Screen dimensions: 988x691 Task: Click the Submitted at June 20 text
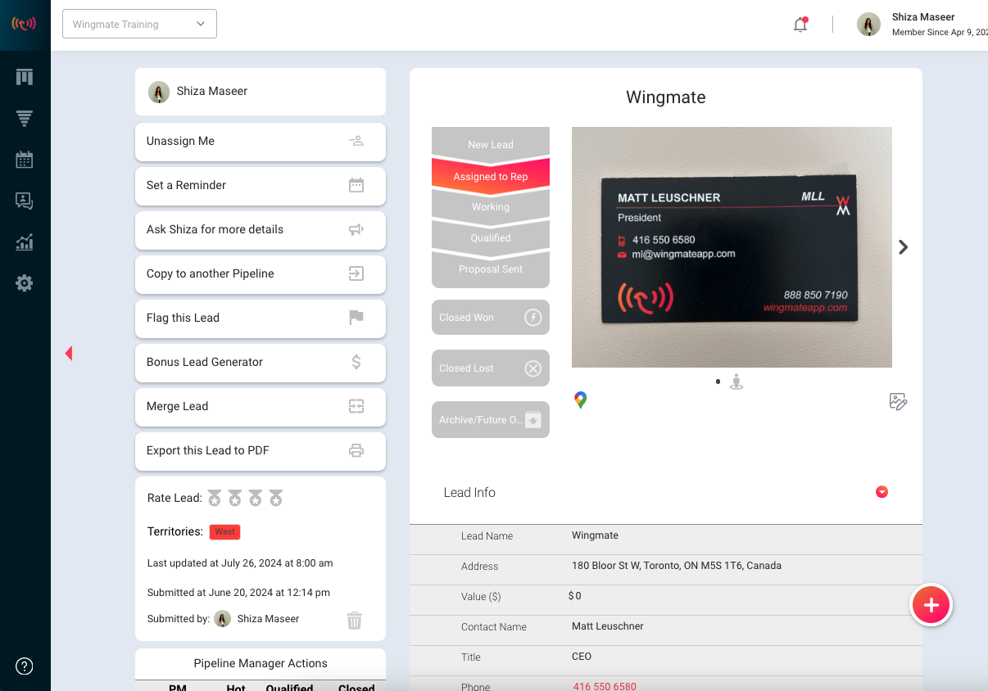[238, 593]
